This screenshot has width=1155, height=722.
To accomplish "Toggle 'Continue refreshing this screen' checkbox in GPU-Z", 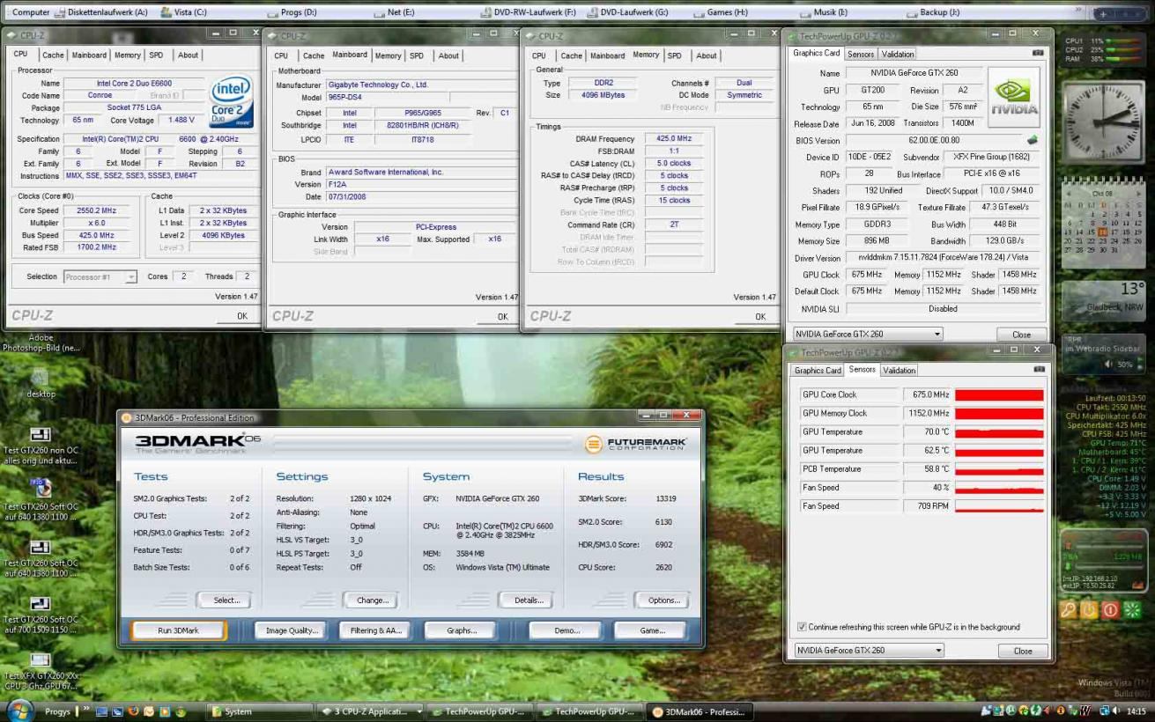I will coord(802,627).
